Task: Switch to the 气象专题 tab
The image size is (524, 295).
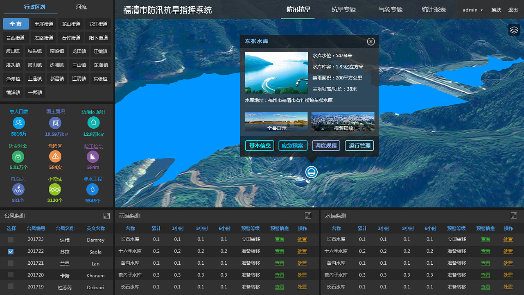Action: [391, 9]
